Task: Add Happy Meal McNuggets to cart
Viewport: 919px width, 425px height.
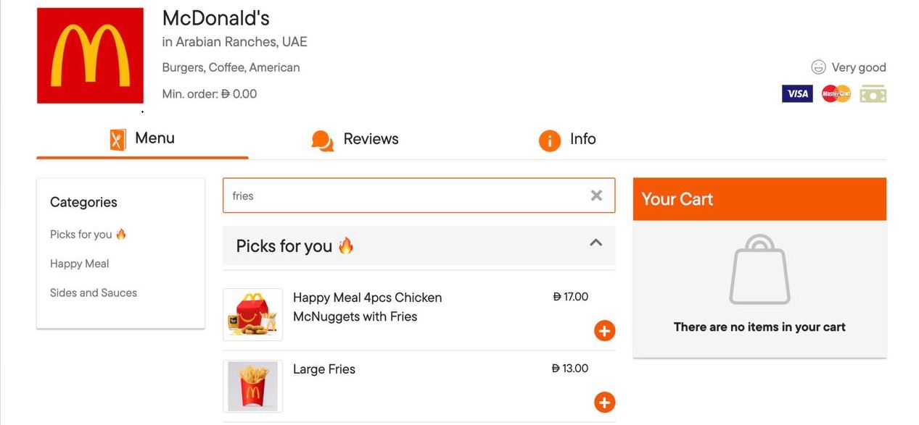Action: (x=604, y=331)
